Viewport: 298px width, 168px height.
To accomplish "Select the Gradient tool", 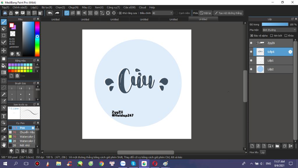I will click(3, 72).
